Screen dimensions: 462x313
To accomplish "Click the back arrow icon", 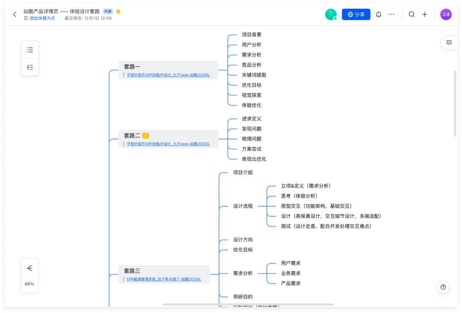I will tap(15, 14).
